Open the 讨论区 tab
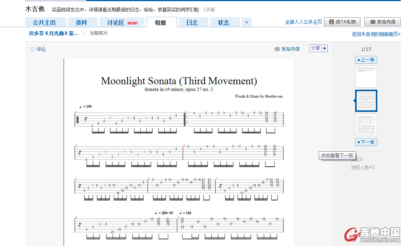The width and height of the screenshot is (403, 246). [x=122, y=22]
